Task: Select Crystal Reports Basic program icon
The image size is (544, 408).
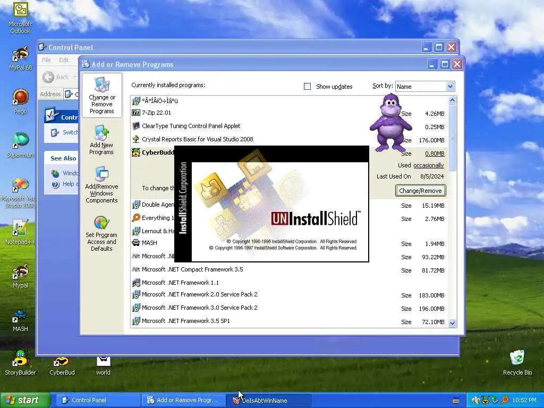Action: [x=136, y=139]
